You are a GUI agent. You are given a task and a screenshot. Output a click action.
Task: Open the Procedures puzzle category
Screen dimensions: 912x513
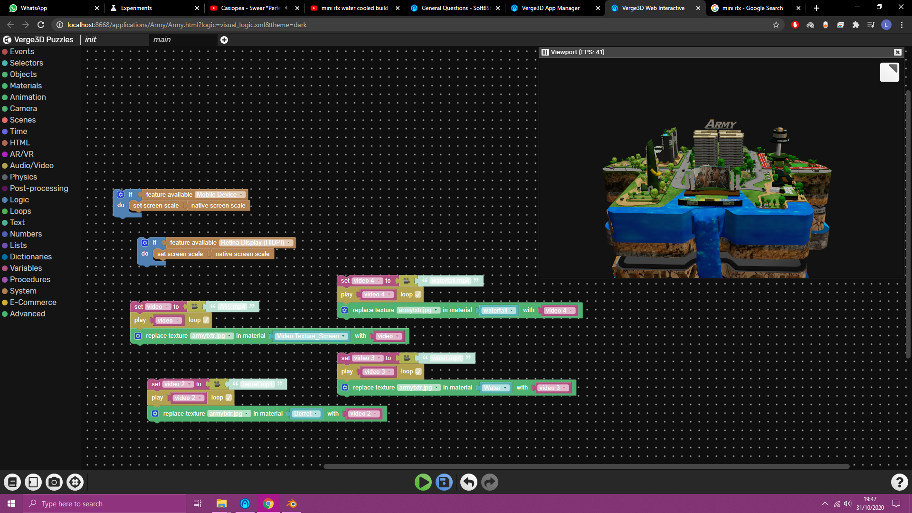tap(30, 279)
